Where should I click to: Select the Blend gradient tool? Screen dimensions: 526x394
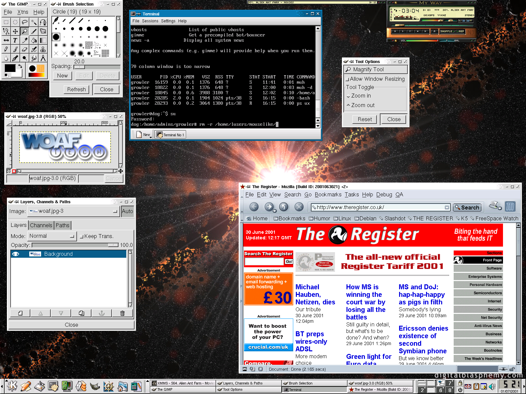(43, 40)
